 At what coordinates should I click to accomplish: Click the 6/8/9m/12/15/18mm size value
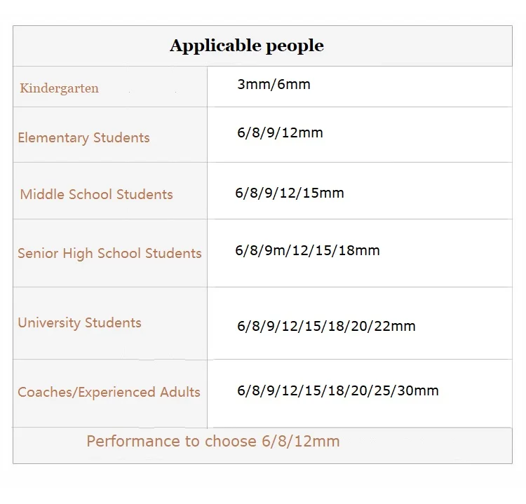click(x=307, y=250)
